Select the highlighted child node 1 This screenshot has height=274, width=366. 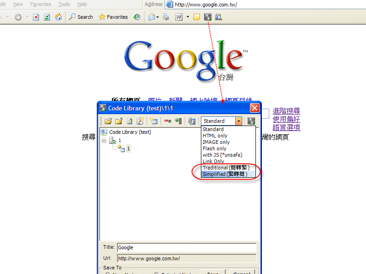[x=128, y=148]
